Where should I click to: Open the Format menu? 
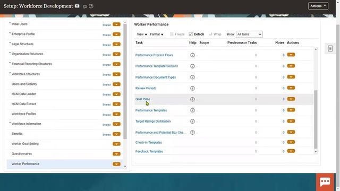coord(157,34)
